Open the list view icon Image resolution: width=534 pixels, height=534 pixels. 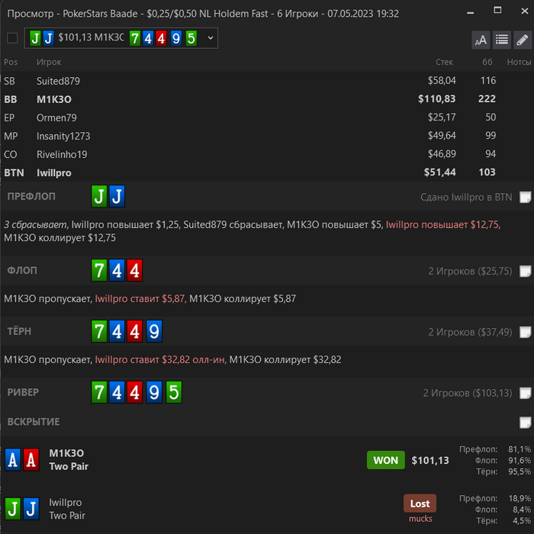[x=502, y=40]
